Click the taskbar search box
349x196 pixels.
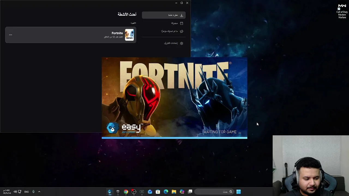point(214,192)
